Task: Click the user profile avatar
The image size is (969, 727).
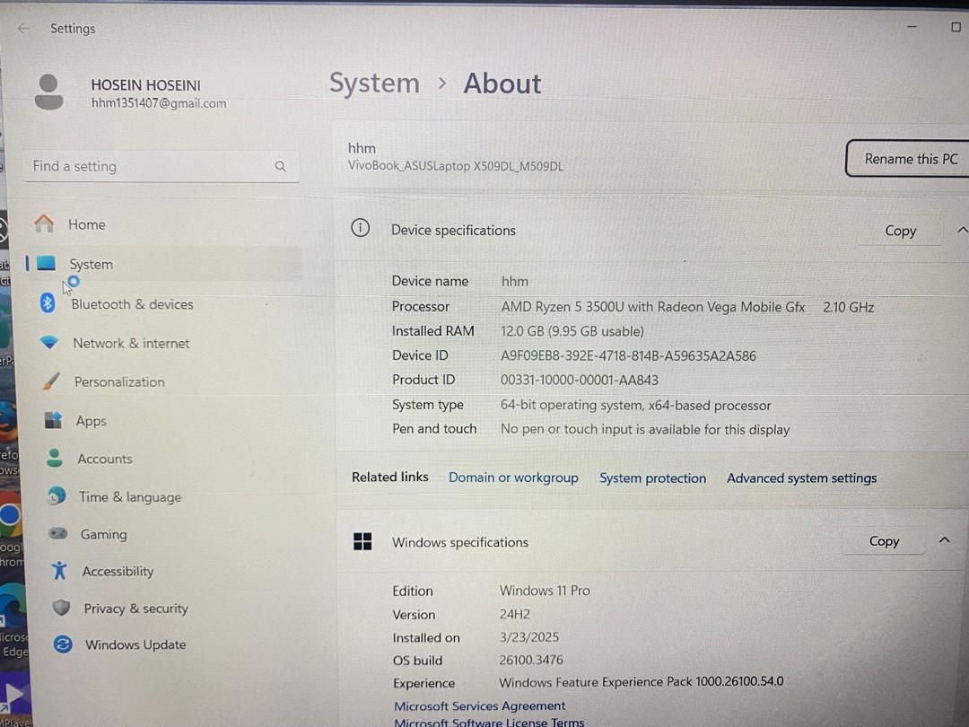Action: click(x=48, y=92)
